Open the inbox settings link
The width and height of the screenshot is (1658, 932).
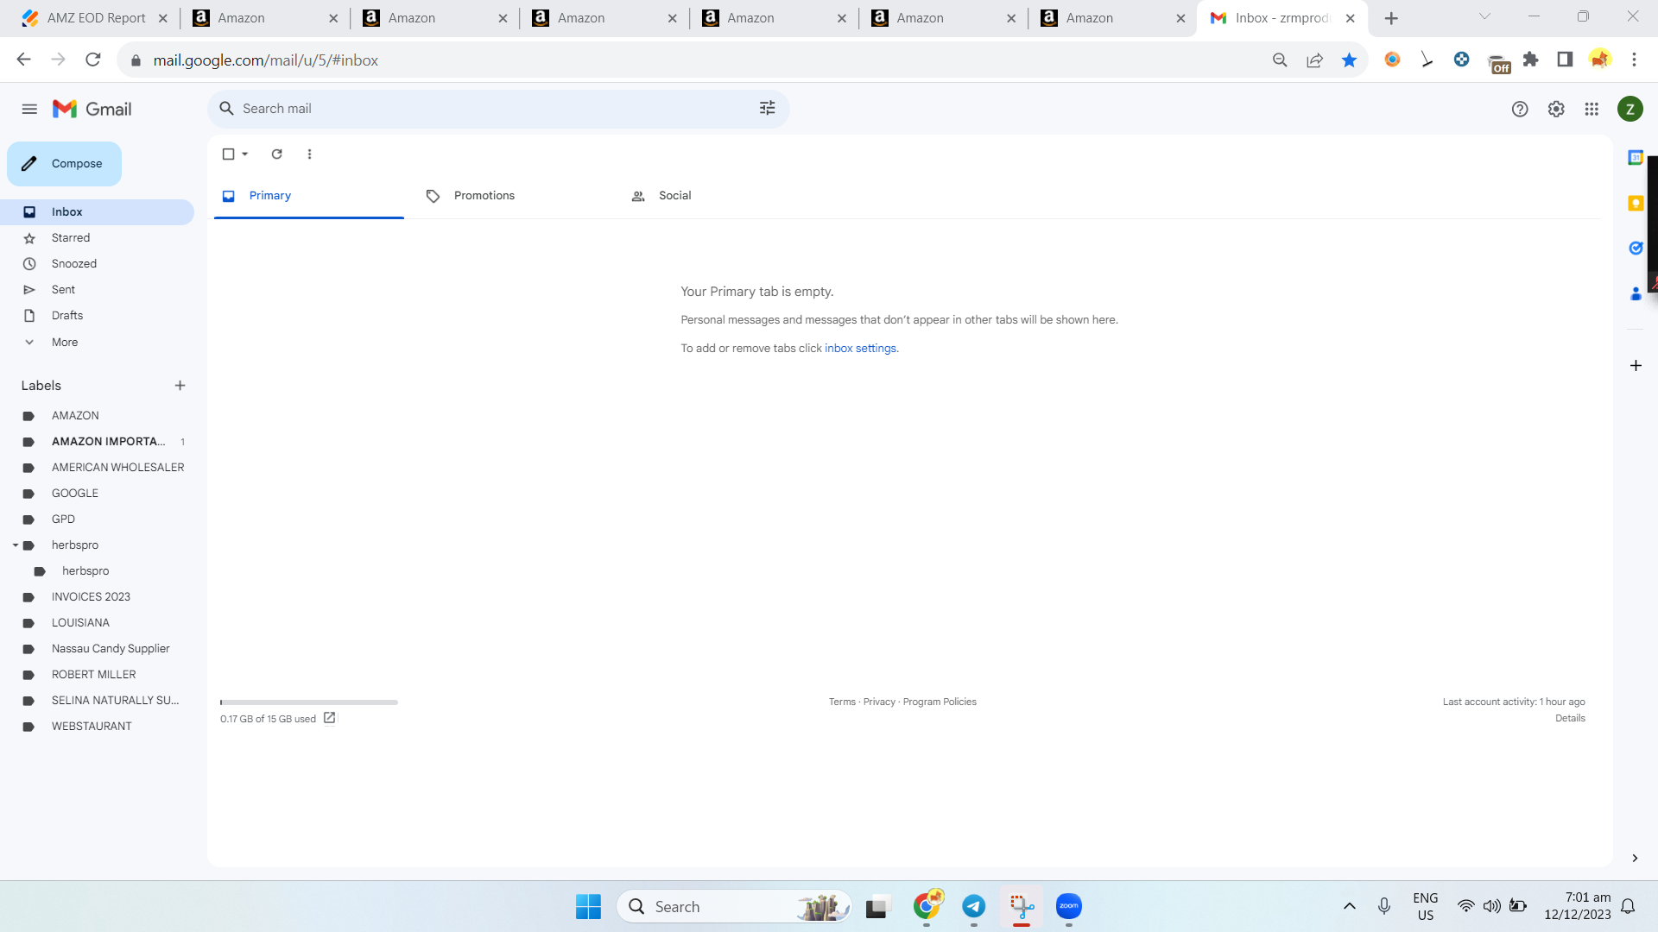tap(860, 348)
